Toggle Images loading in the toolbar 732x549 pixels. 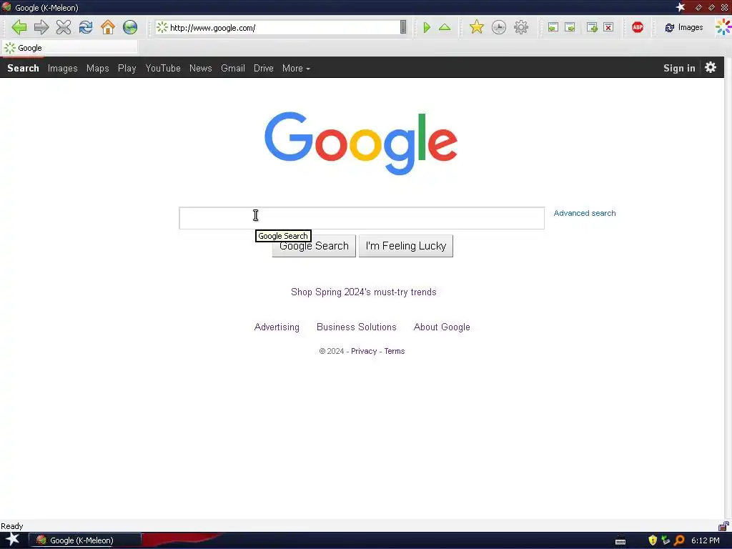pyautogui.click(x=684, y=28)
